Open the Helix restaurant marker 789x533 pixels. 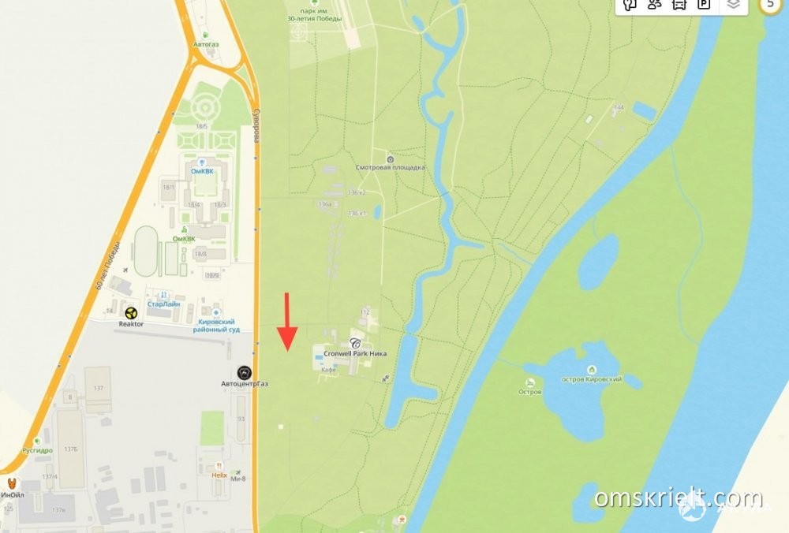pyautogui.click(x=219, y=466)
